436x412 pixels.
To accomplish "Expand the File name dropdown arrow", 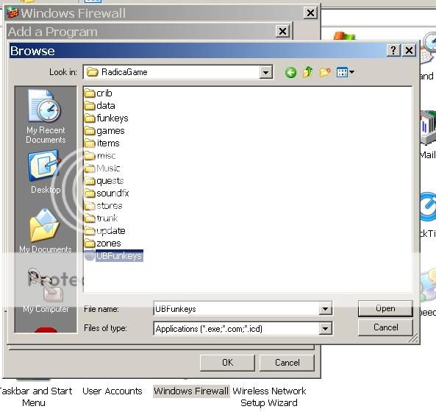I will 325,309.
